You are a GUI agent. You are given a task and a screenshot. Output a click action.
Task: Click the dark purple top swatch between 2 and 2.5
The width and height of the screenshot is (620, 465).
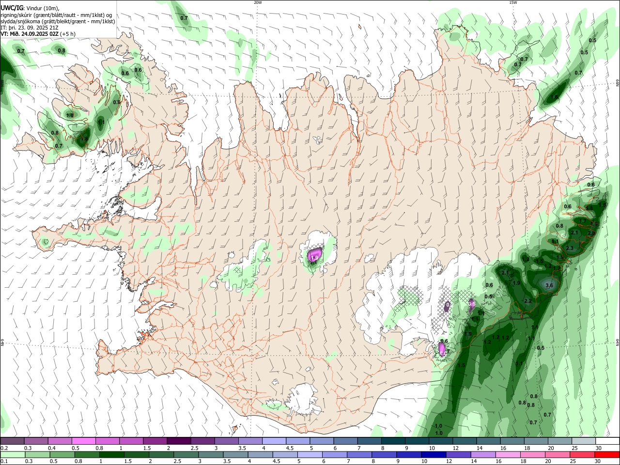click(x=179, y=441)
